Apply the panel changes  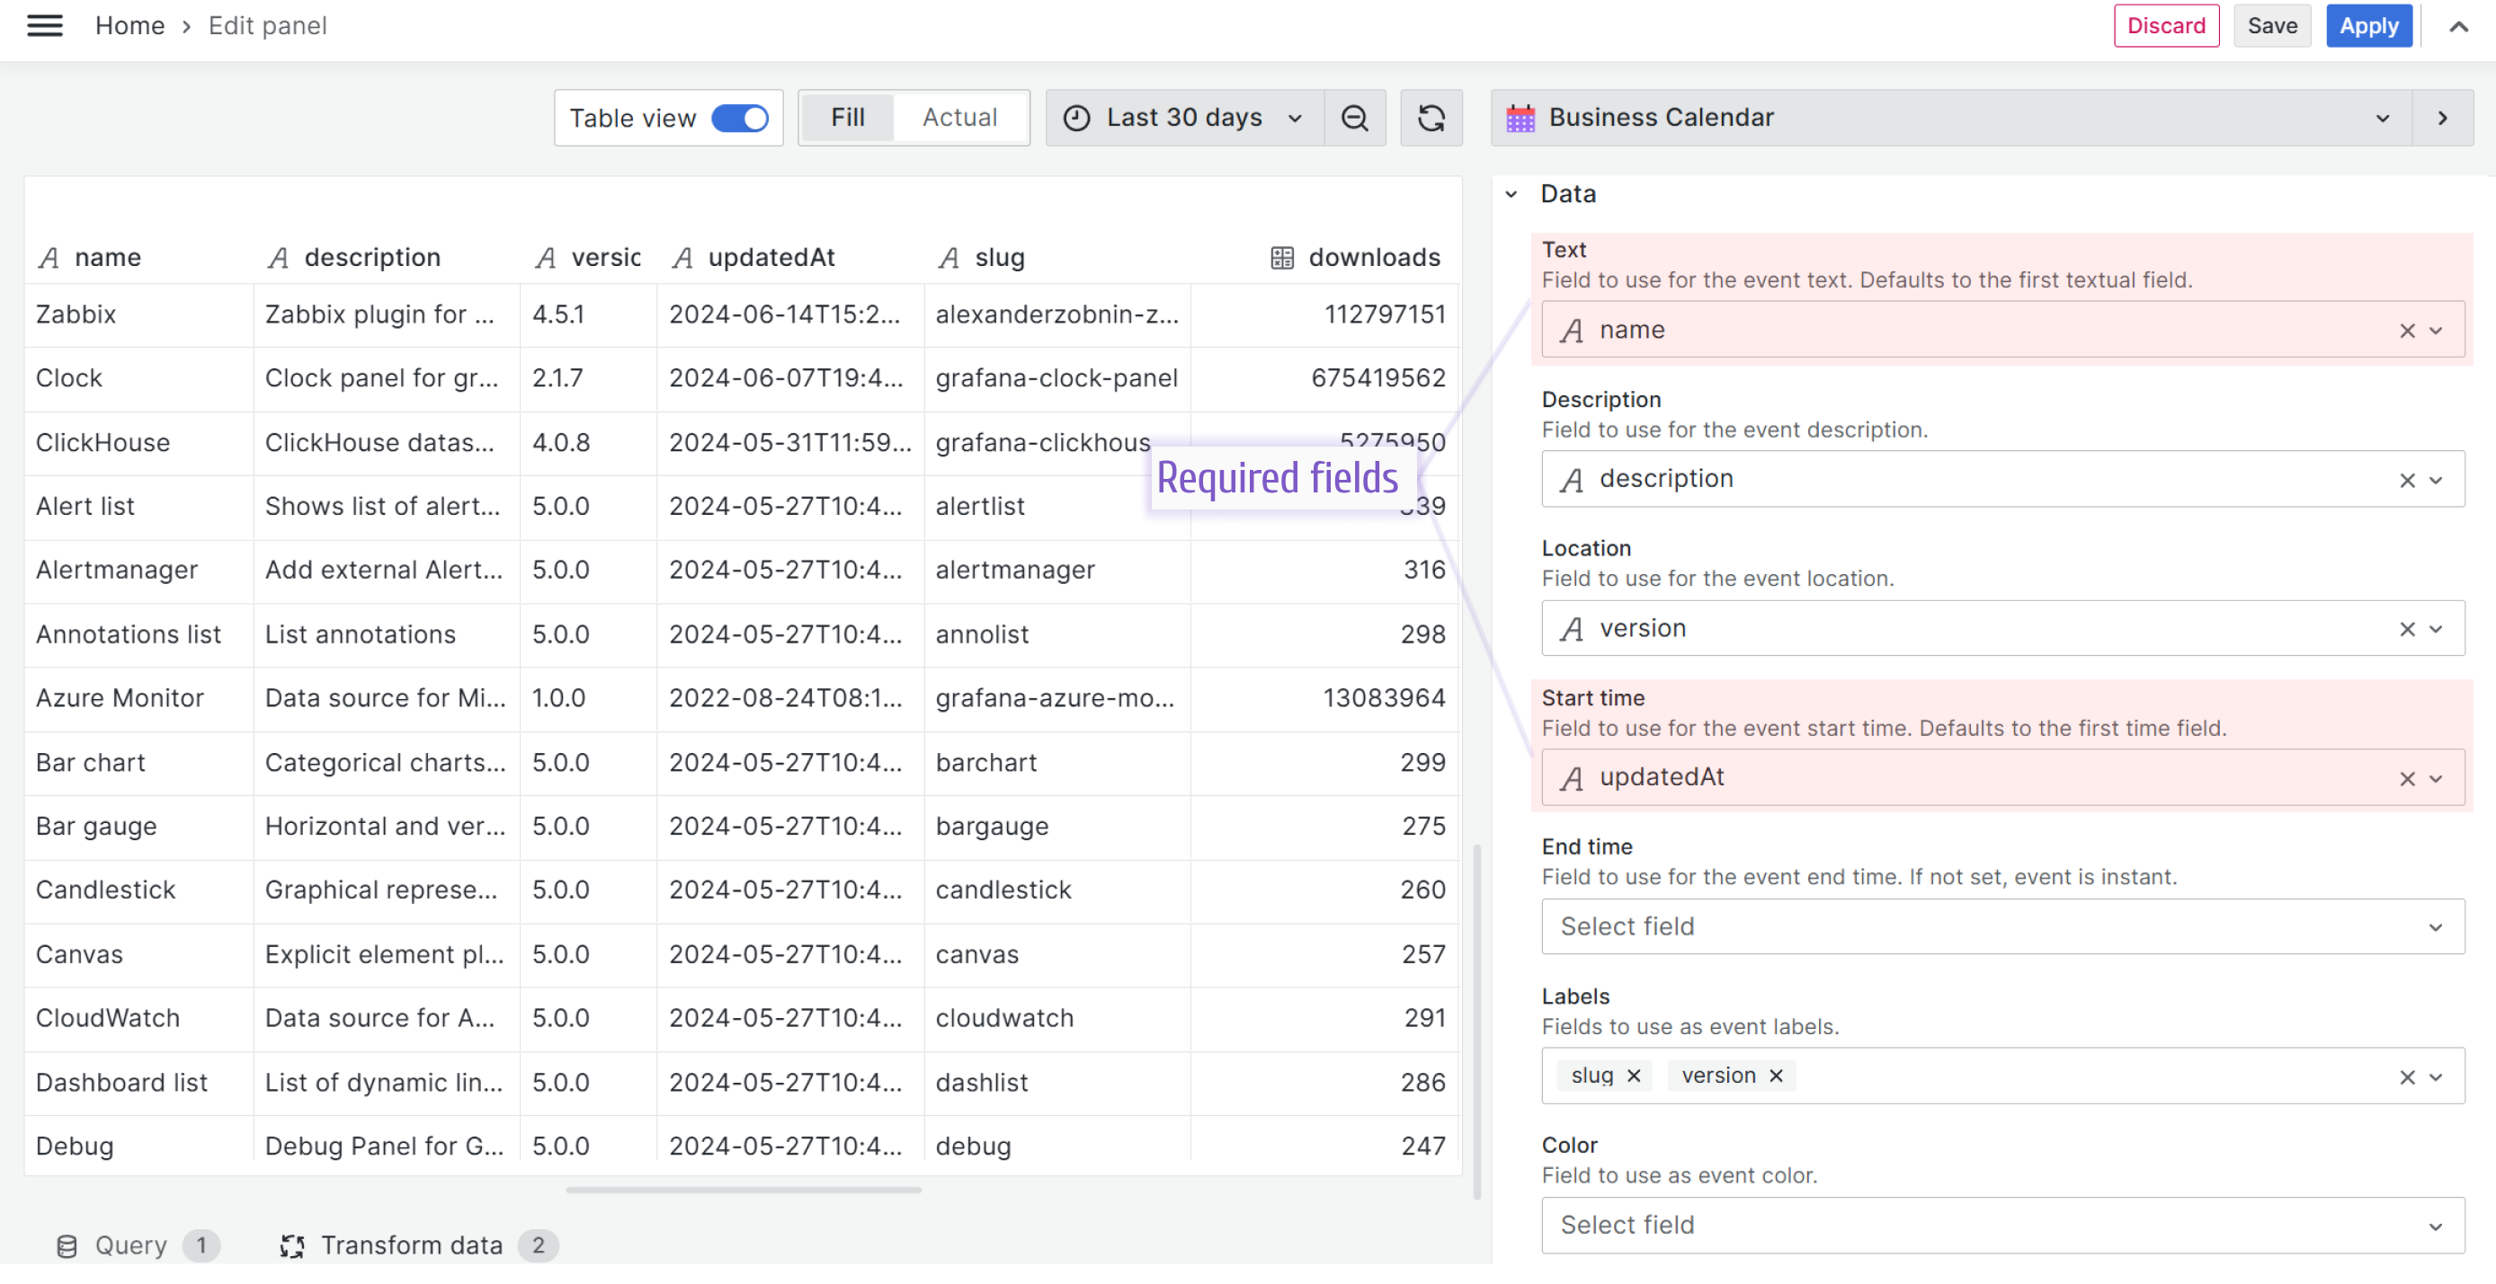pos(2369,25)
